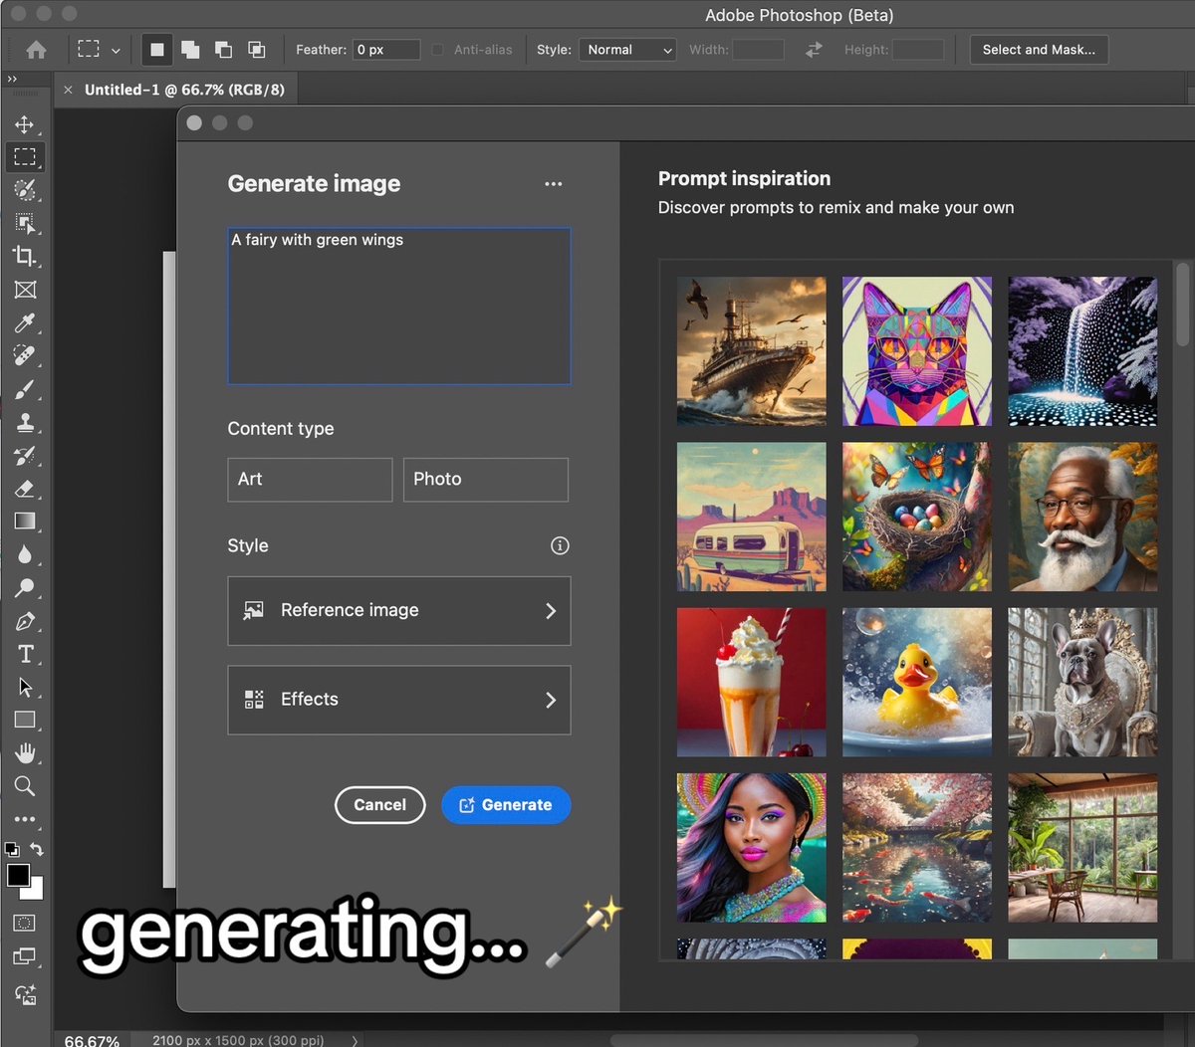Screen dimensions: 1195x1047
Task: Select the Gradient tool
Action: pyautogui.click(x=25, y=521)
